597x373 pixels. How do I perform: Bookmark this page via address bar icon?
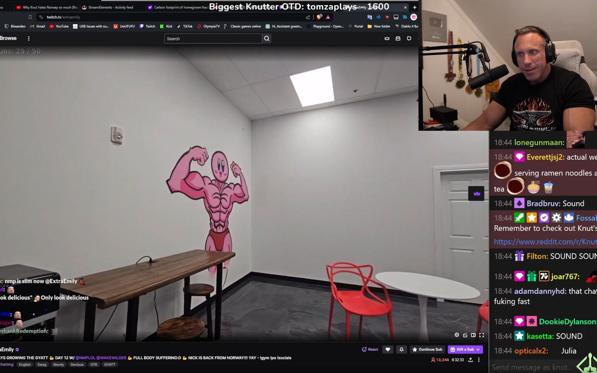(x=30, y=17)
